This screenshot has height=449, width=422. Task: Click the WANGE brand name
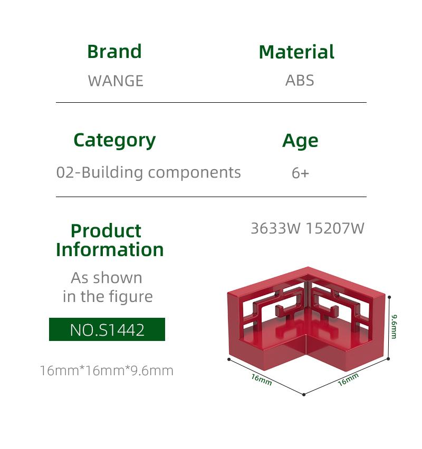click(x=116, y=81)
